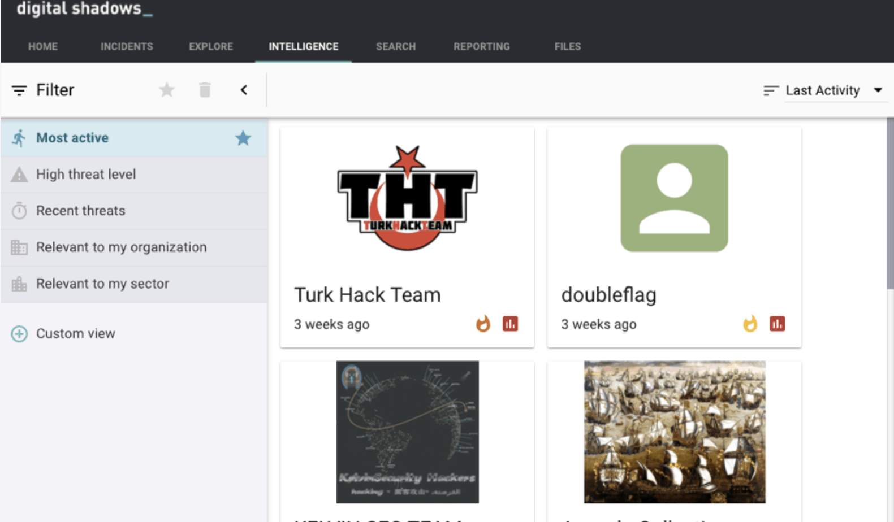
Task: Click the running person icon
Action: (19, 138)
